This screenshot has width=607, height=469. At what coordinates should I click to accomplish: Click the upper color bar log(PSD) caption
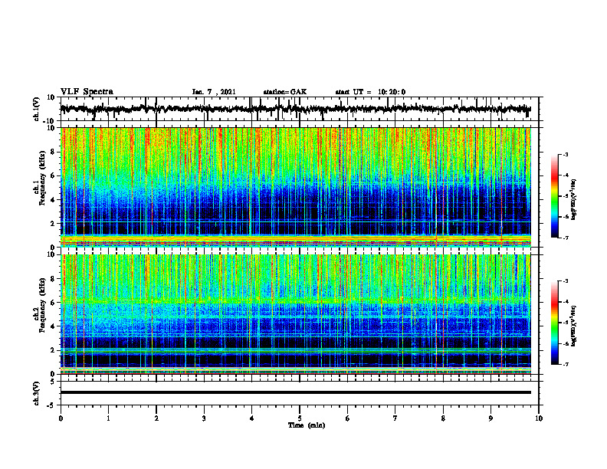tap(574, 199)
